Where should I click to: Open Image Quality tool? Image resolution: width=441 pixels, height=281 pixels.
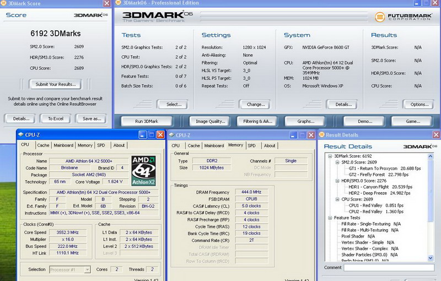click(211, 121)
